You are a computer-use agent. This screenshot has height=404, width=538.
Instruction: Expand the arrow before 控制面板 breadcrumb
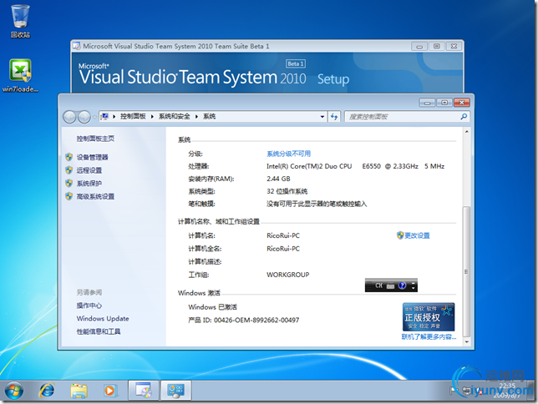[114, 117]
